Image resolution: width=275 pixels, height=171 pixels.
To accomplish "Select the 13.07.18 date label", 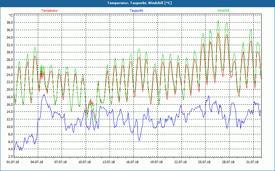I will (109, 162).
